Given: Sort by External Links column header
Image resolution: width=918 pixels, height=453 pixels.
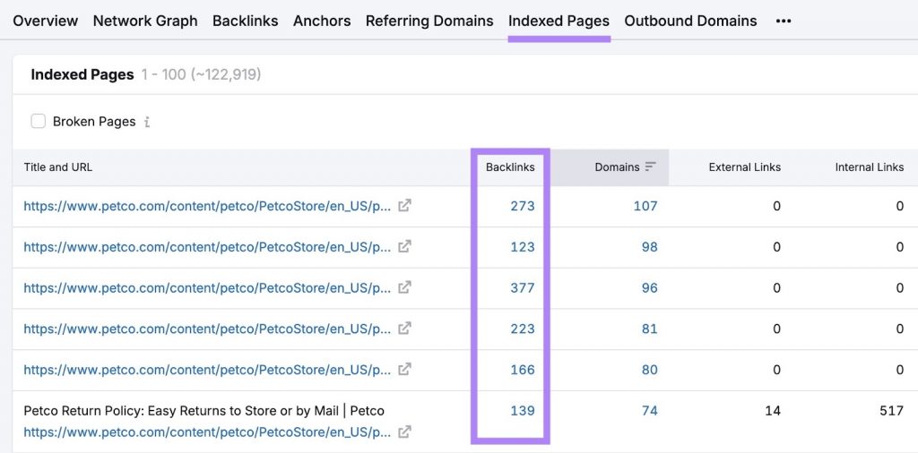Looking at the screenshot, I should (x=745, y=167).
